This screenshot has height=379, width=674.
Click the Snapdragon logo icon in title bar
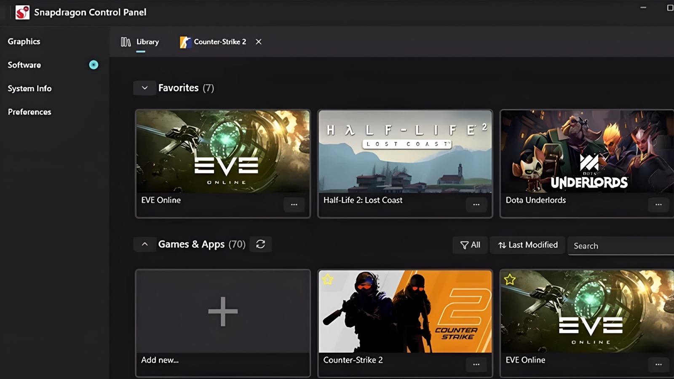click(x=22, y=12)
